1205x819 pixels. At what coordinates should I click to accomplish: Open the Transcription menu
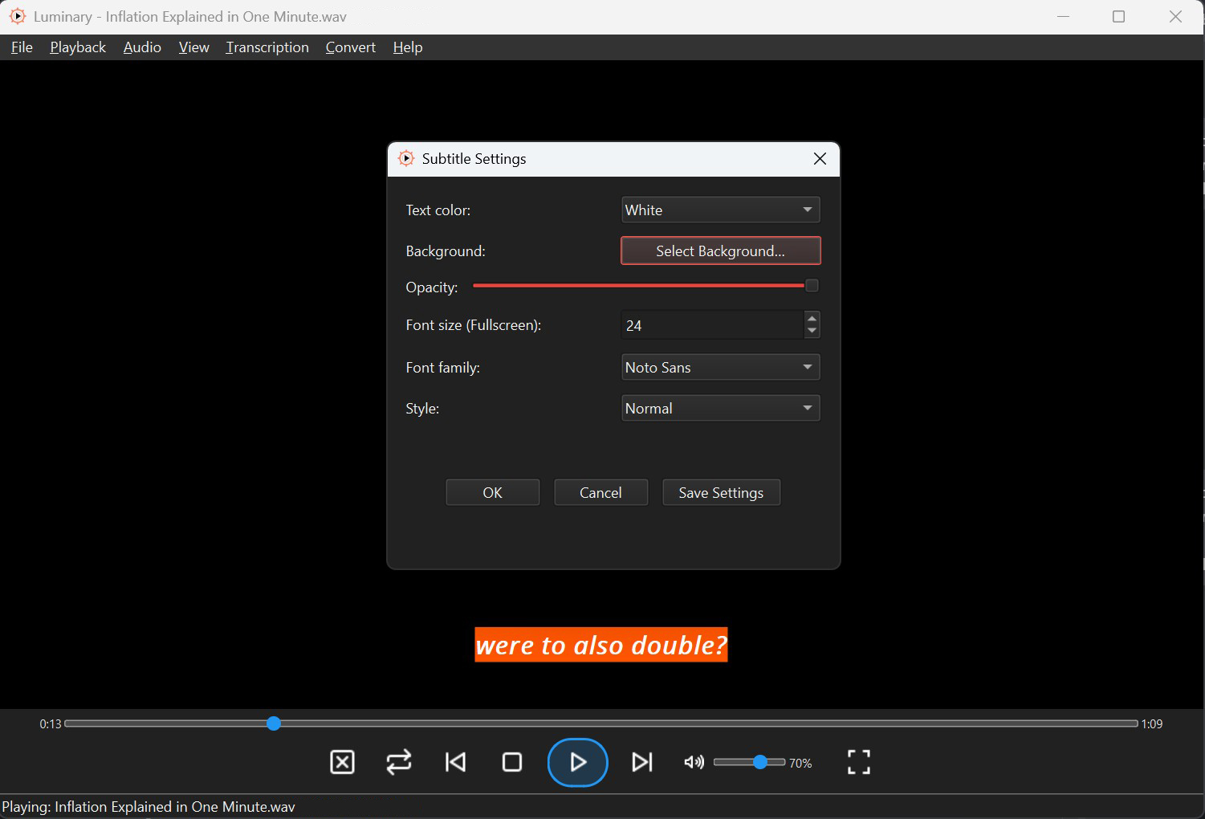pyautogui.click(x=267, y=47)
